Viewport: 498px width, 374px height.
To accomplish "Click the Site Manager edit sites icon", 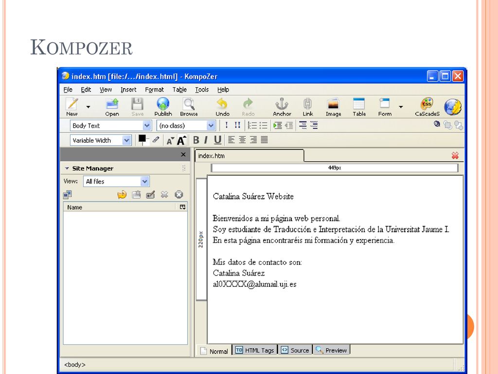I will pos(67,194).
